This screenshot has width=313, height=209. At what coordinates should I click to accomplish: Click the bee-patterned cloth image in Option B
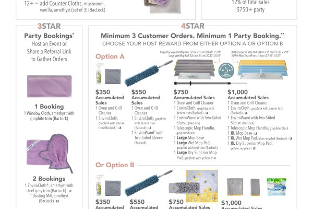coord(202,186)
